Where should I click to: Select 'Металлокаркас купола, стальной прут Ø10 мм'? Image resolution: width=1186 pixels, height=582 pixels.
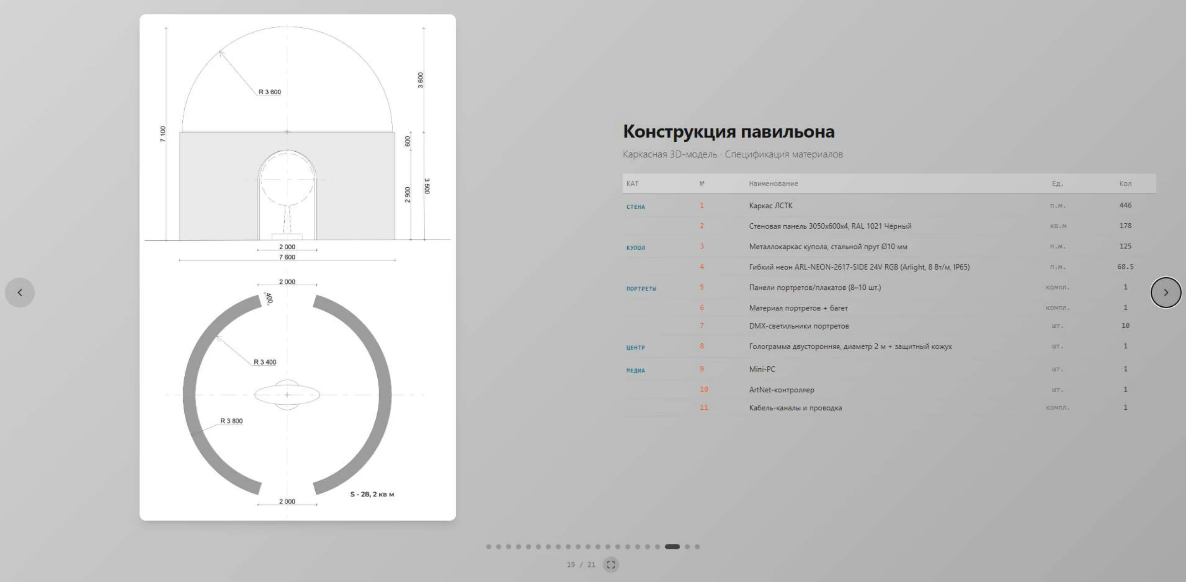tap(889, 247)
